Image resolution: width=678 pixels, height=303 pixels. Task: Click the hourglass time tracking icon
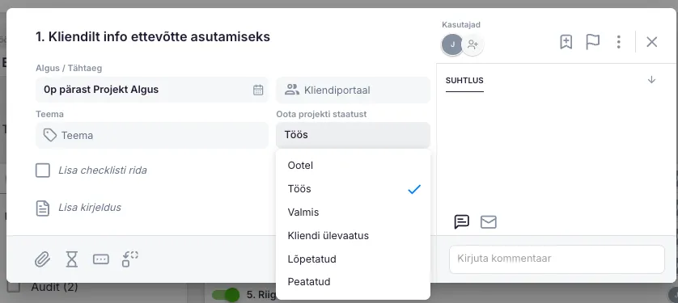[72, 259]
